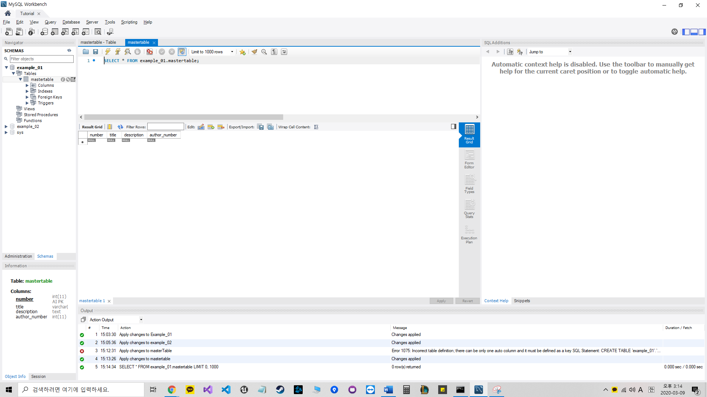Select Result Grid side panel

tap(469, 135)
